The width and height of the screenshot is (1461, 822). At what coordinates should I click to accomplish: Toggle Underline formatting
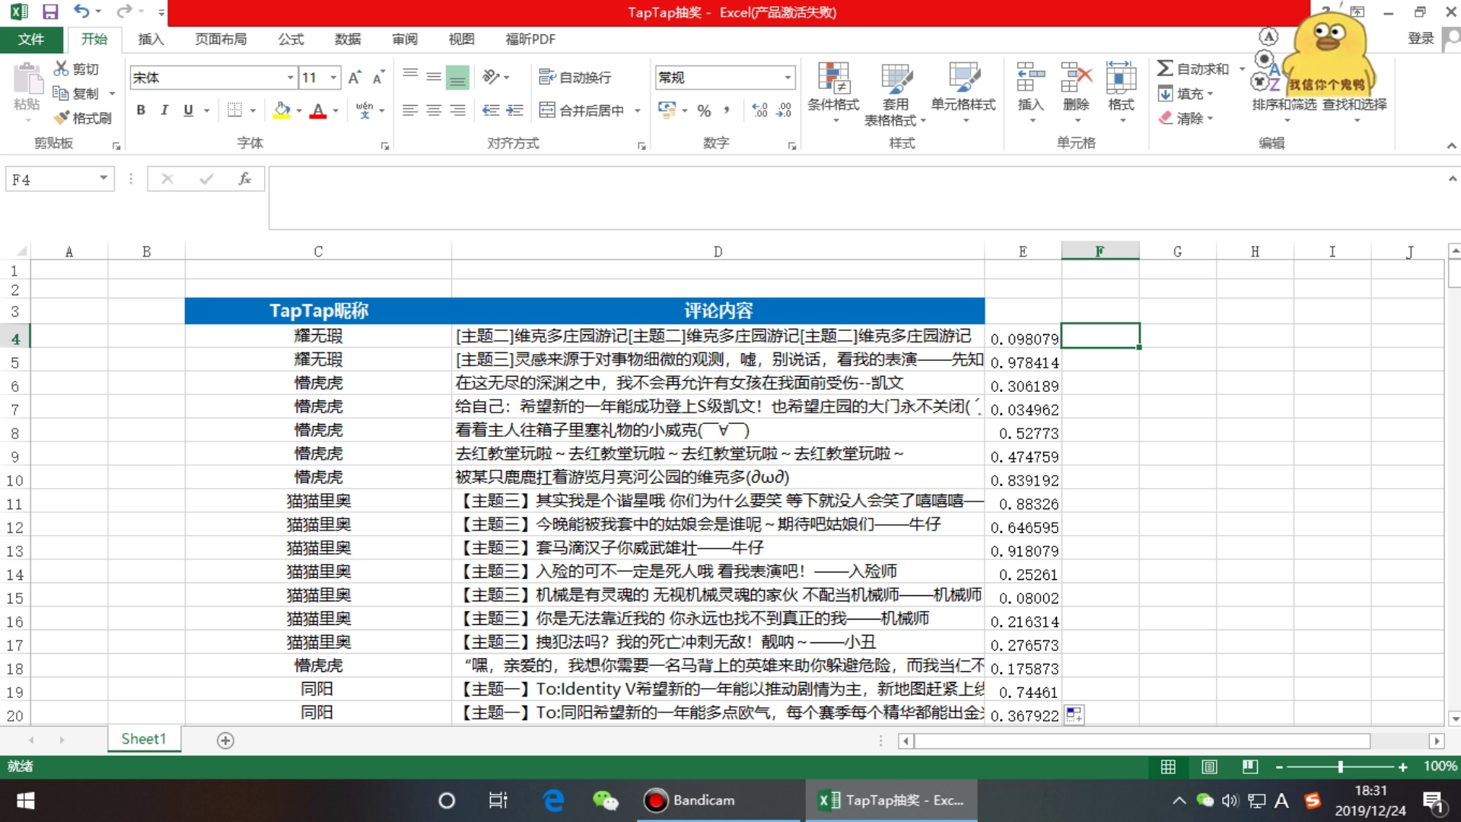(188, 110)
